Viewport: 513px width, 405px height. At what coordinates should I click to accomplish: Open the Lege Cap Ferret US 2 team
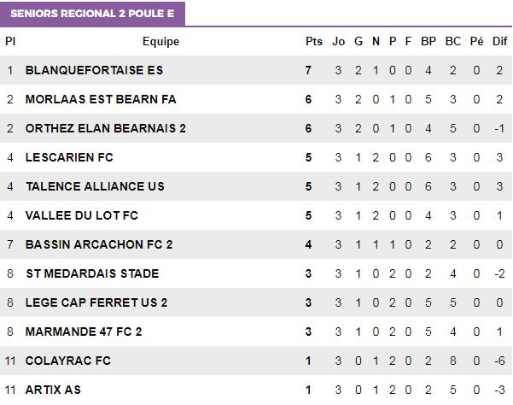tap(96, 302)
